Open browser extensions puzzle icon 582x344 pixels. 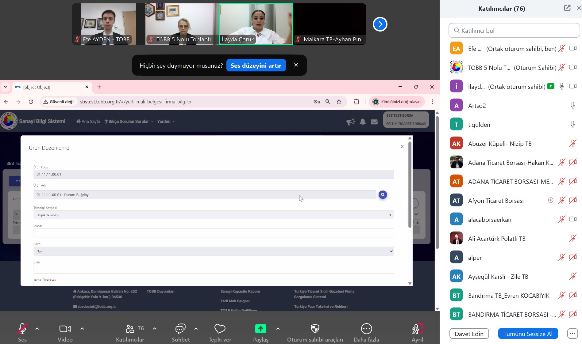point(357,102)
